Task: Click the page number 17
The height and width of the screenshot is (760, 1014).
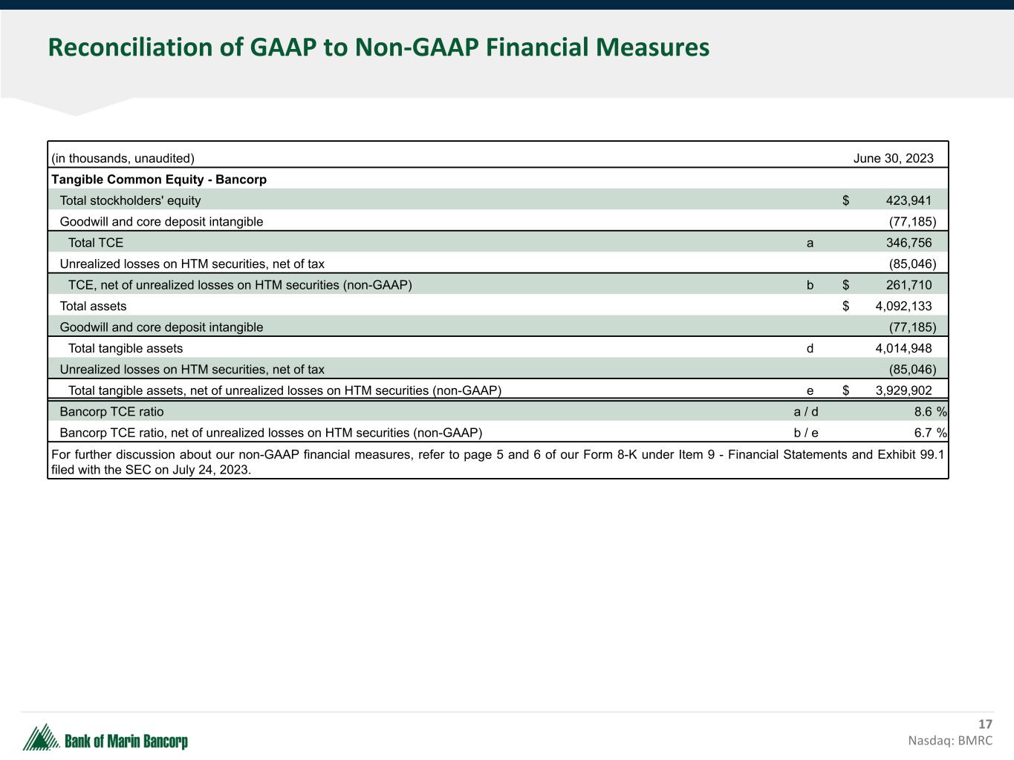Action: click(985, 724)
